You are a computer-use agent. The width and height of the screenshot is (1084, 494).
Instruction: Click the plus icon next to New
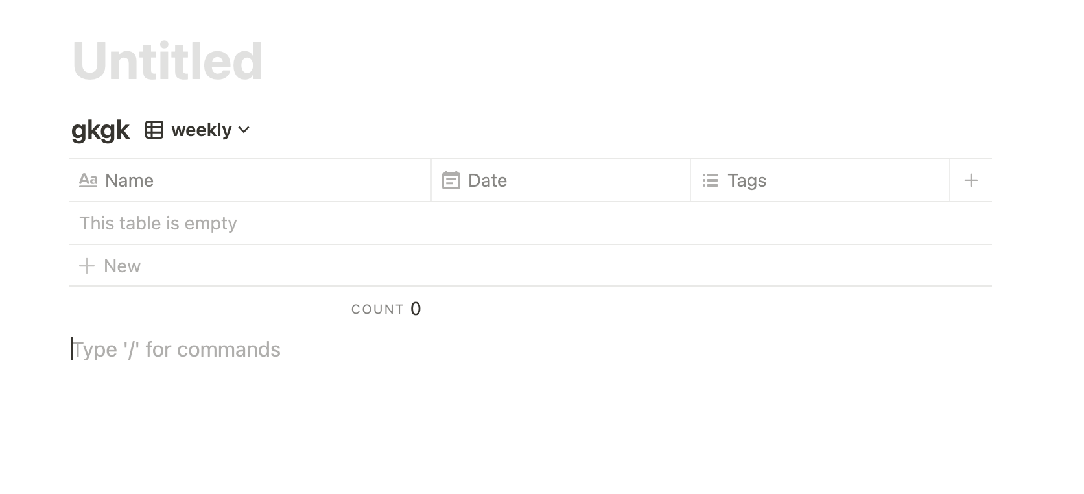tap(86, 266)
